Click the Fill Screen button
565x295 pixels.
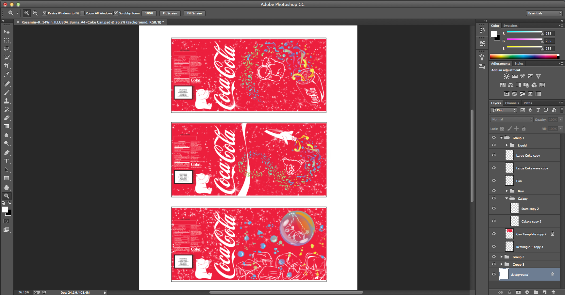click(194, 13)
